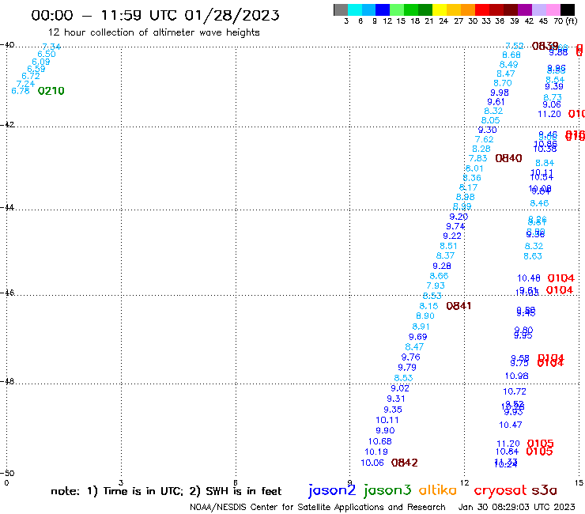Click the title '00:00 – 11:59 UTC 01/28/2023'

155,15
